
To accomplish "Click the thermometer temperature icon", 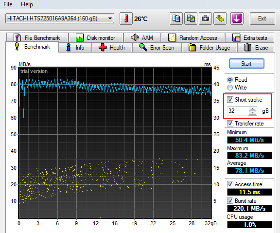I will point(126,18).
